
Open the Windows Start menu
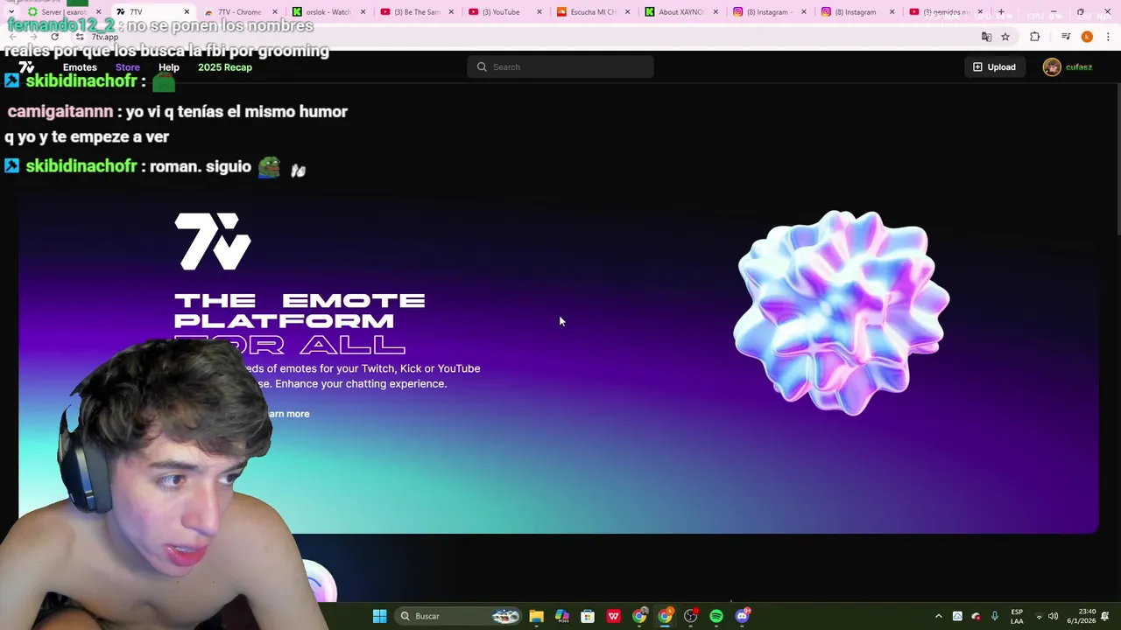point(379,616)
